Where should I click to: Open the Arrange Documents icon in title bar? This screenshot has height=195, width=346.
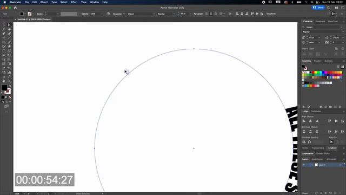click(x=336, y=8)
